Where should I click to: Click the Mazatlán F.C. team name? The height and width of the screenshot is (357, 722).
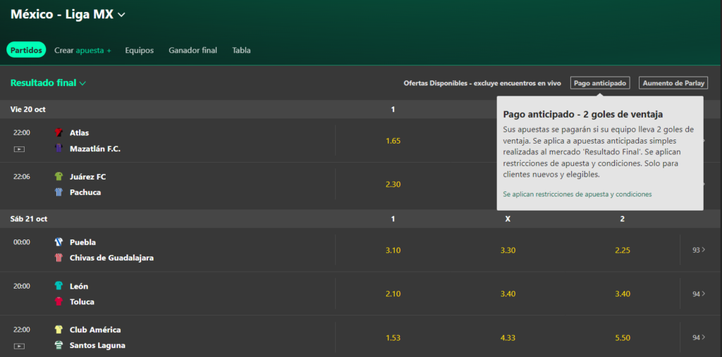click(x=95, y=149)
